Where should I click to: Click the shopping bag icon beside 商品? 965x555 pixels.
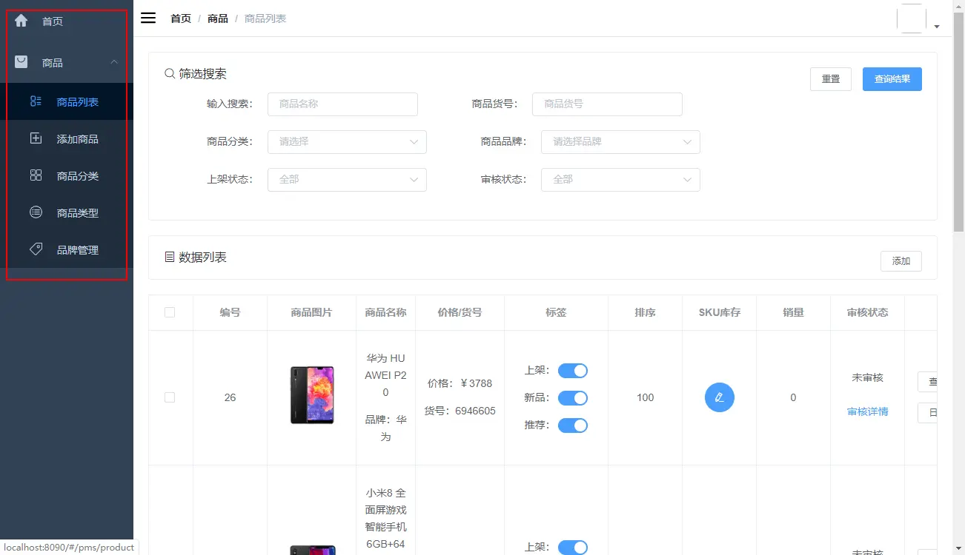pyautogui.click(x=21, y=62)
